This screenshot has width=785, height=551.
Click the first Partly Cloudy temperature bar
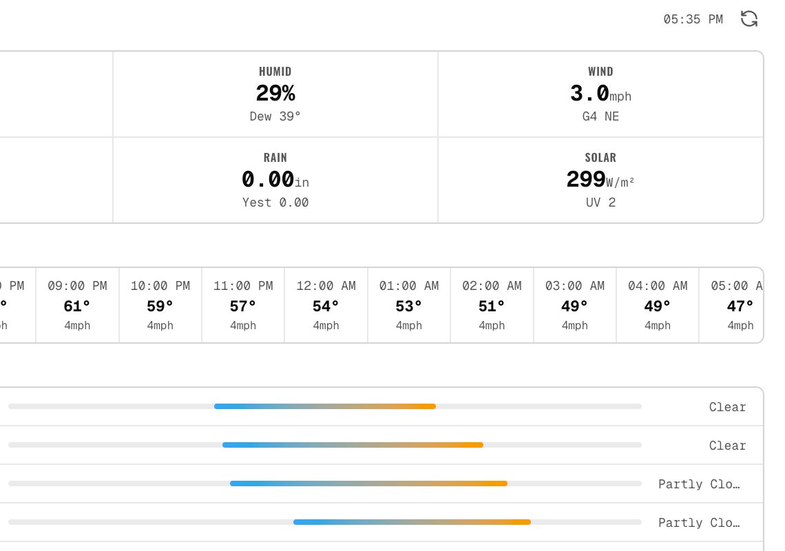point(369,484)
